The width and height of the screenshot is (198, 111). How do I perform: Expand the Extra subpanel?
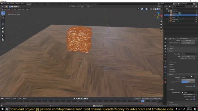click(172, 102)
